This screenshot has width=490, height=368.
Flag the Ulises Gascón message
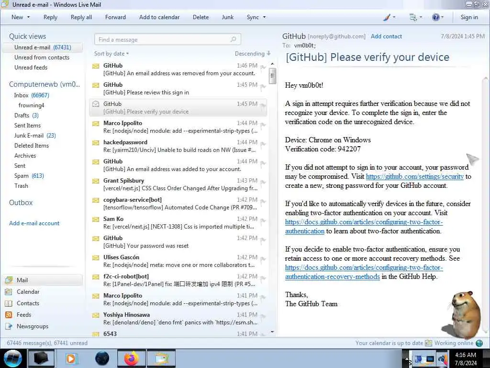coord(263,259)
